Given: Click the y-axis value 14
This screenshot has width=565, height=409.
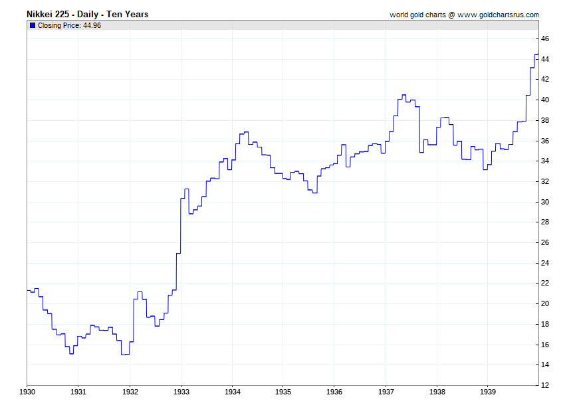Looking at the screenshot, I should (x=545, y=365).
